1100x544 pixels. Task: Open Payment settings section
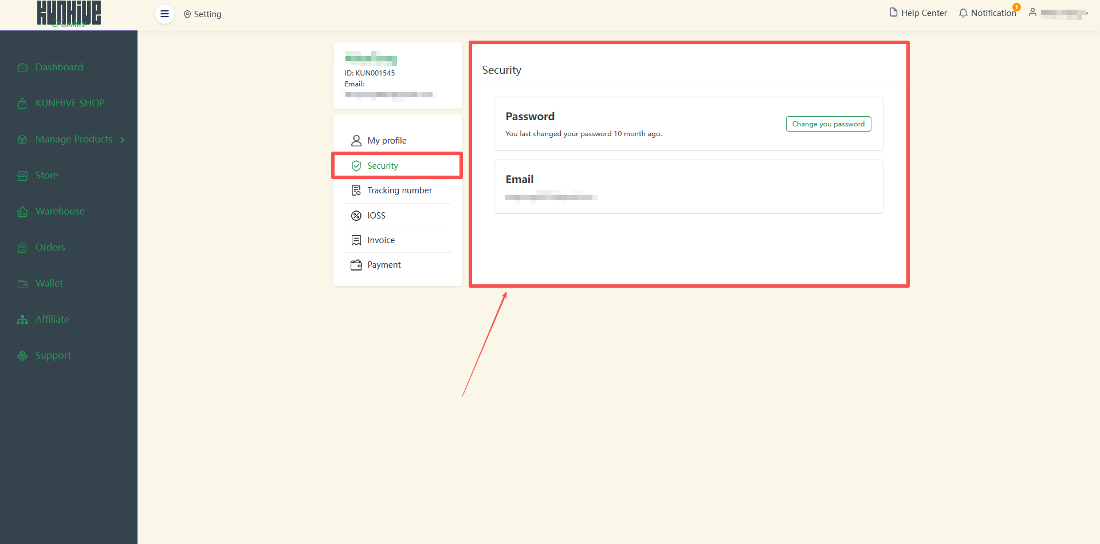384,265
